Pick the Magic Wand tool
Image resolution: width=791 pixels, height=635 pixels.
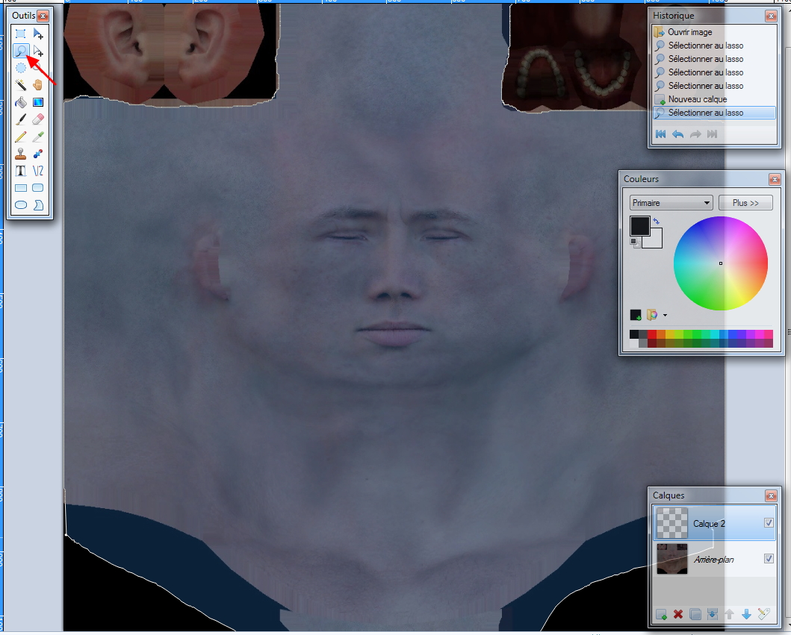pos(21,85)
